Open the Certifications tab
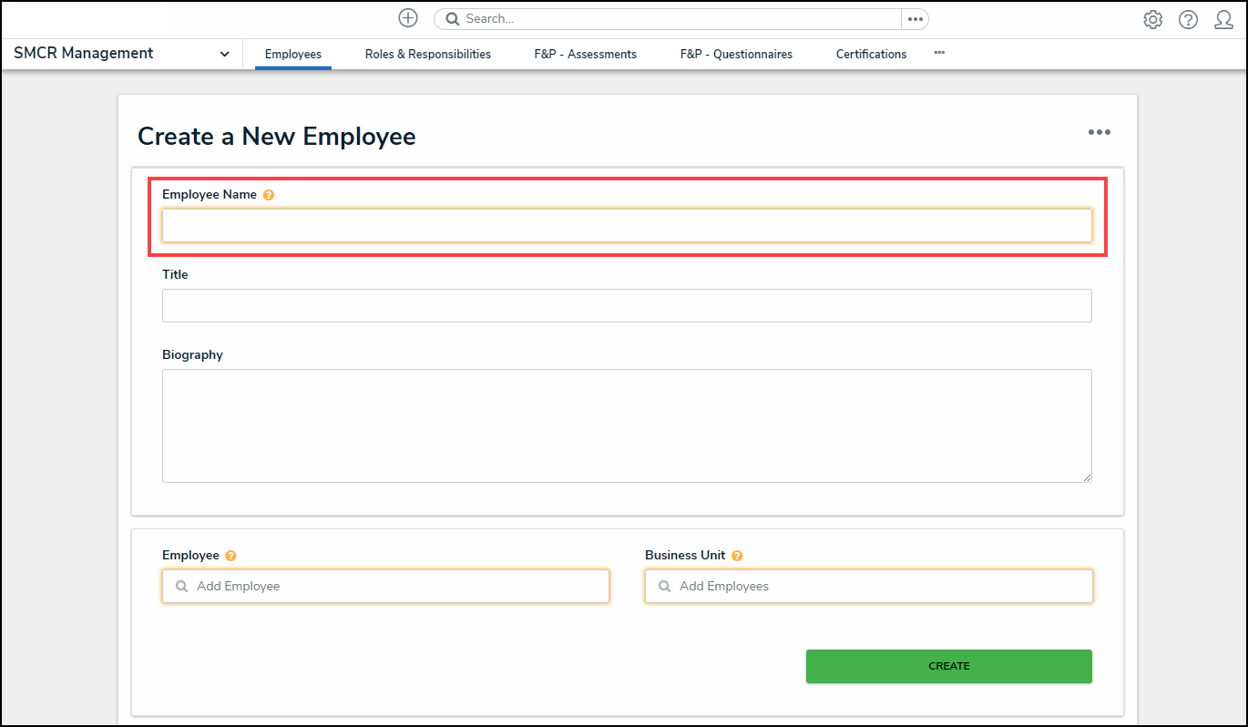The height and width of the screenshot is (727, 1248). [x=871, y=54]
